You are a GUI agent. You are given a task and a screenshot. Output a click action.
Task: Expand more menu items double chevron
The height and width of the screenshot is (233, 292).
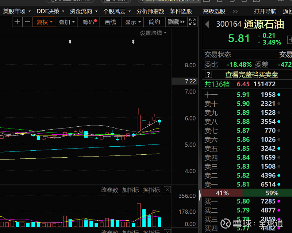click(x=235, y=12)
